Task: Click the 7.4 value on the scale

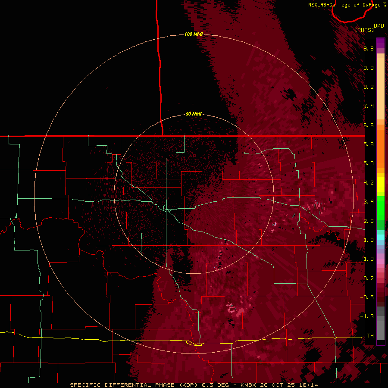Action: coord(369,106)
